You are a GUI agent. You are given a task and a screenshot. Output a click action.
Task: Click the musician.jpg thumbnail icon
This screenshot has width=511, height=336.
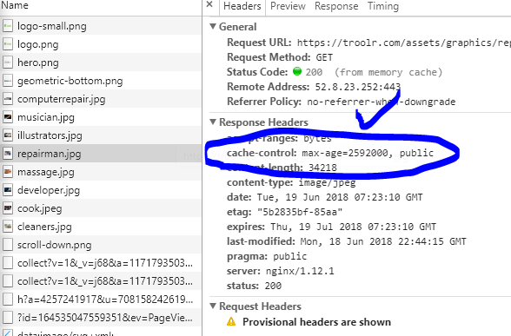tap(8, 117)
